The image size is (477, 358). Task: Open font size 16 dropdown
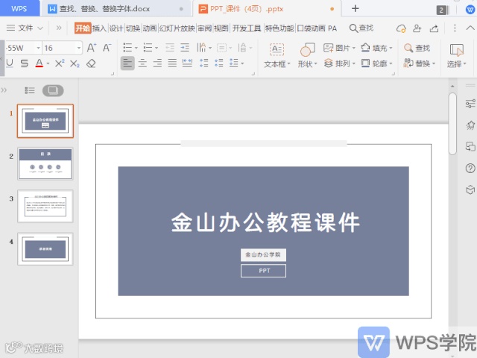pos(79,48)
